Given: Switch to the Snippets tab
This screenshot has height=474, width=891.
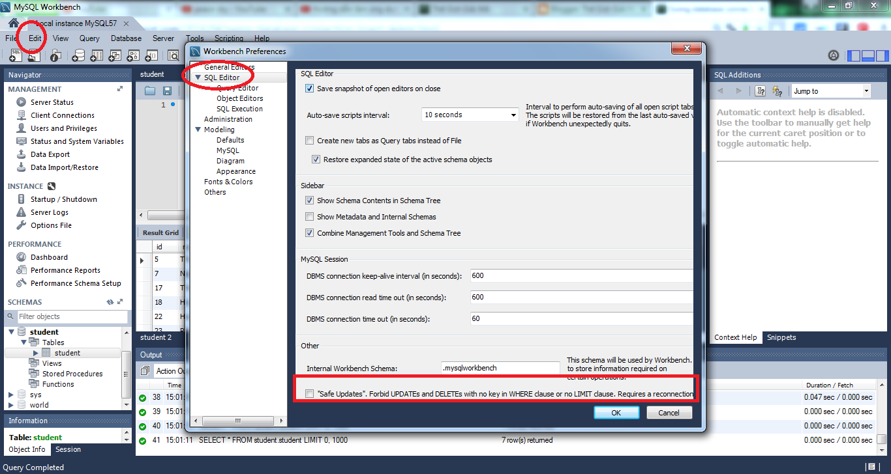Looking at the screenshot, I should coord(781,337).
